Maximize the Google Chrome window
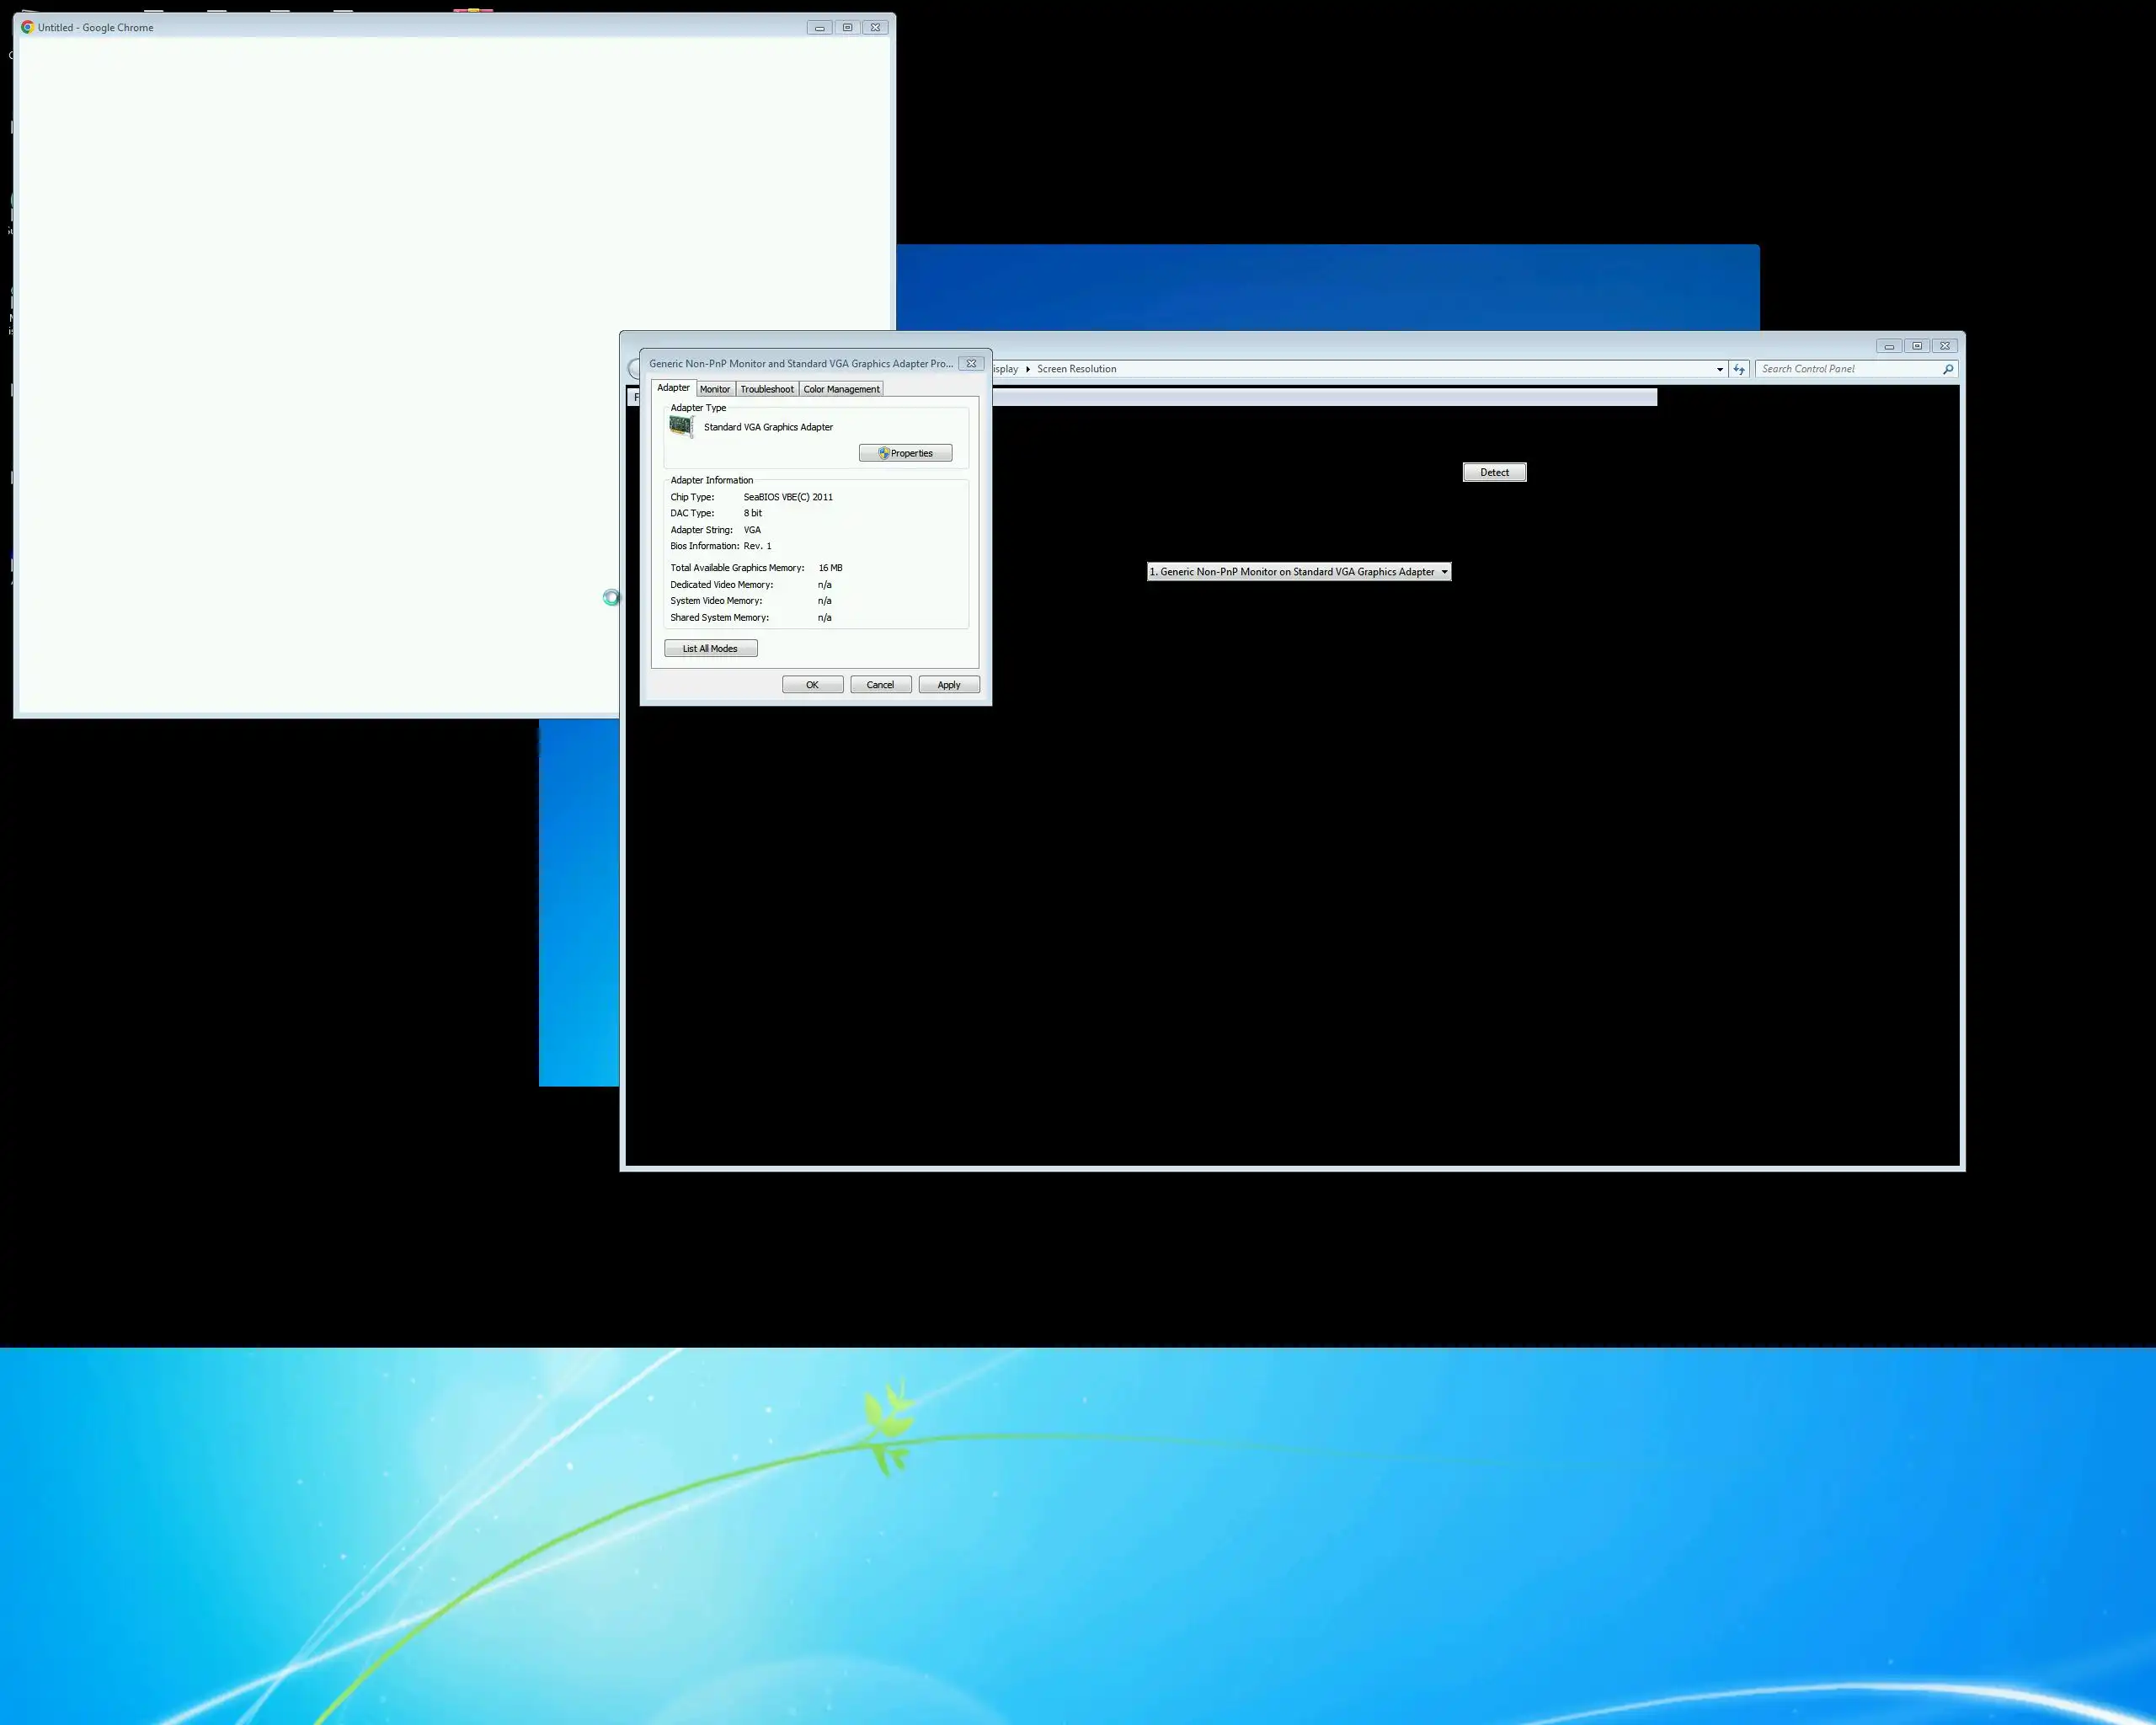The image size is (2156, 1725). (847, 27)
